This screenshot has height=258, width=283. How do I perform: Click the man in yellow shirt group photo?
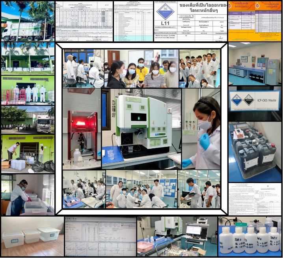click(141, 68)
